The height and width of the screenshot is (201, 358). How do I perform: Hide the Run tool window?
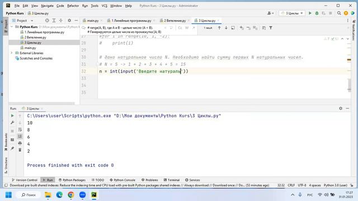347,108
